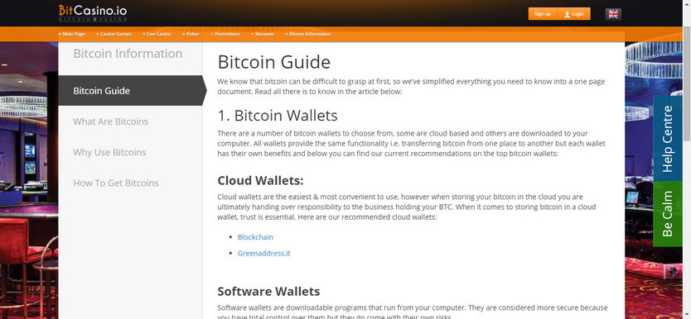Click the 'Bitcoin Information' sidebar title
The height and width of the screenshot is (319, 691).
point(128,54)
